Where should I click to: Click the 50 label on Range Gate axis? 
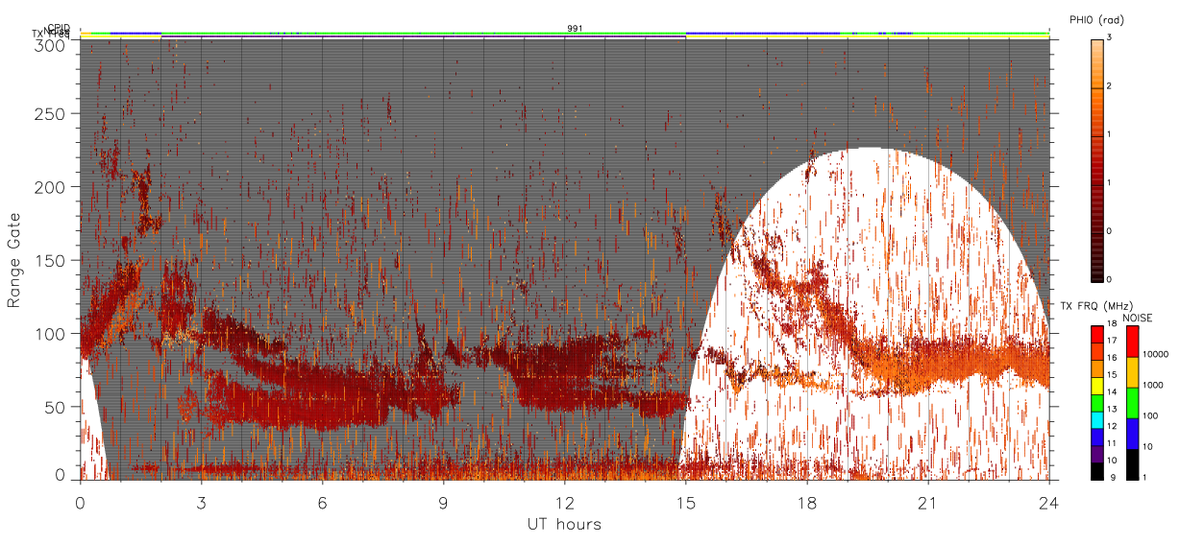tap(56, 407)
